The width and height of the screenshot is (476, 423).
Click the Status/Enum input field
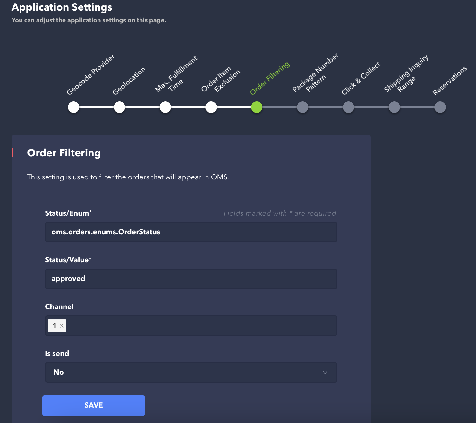[x=191, y=232]
